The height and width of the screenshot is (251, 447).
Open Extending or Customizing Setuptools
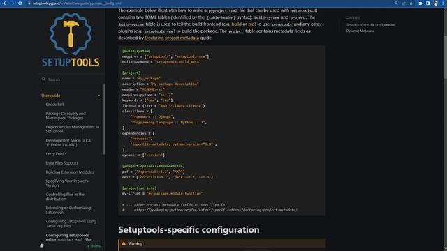coord(68,210)
